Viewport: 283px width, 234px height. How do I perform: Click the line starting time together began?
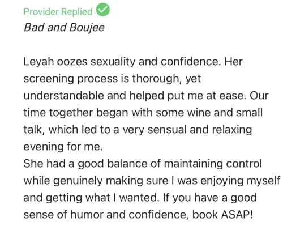pyautogui.click(x=143, y=113)
